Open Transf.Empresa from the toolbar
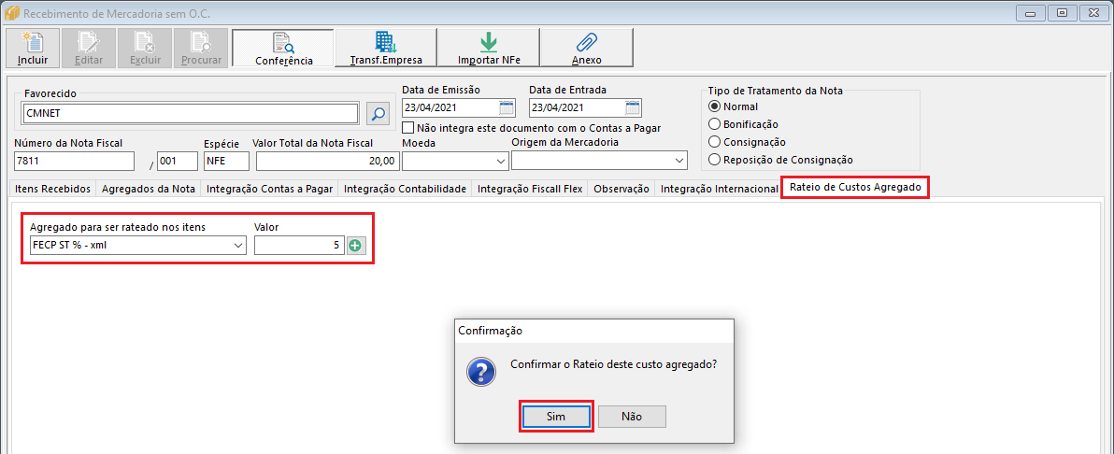Viewport: 1114px width, 454px height. 386,49
